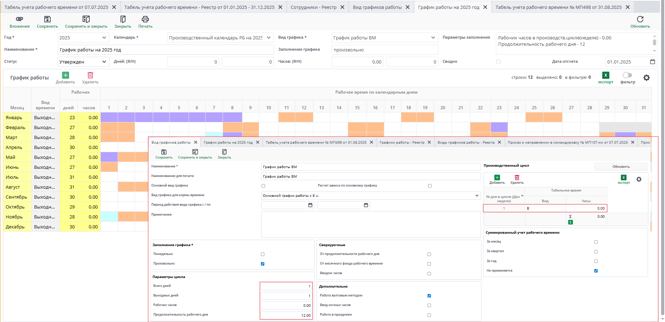Click top toolbar Сохранить и закрыть
Image resolution: width=665 pixels, height=322 pixels.
coord(86,22)
